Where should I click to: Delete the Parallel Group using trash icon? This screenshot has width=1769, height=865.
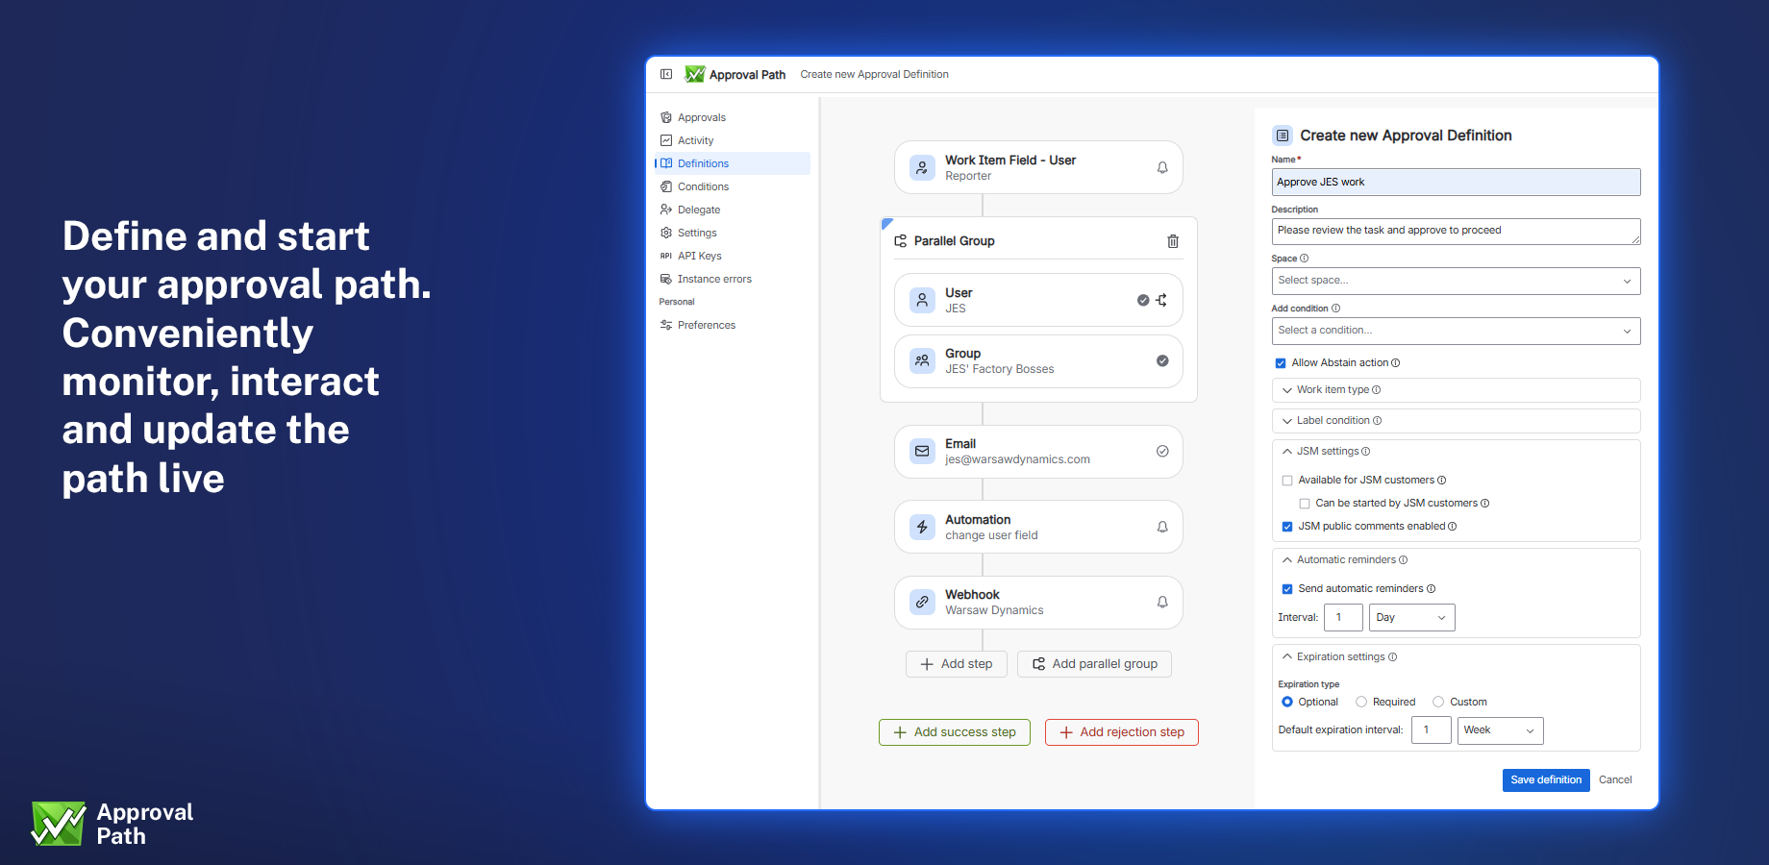point(1172,241)
